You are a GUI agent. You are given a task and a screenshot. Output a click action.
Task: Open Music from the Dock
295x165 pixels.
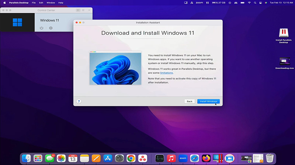click(171, 158)
